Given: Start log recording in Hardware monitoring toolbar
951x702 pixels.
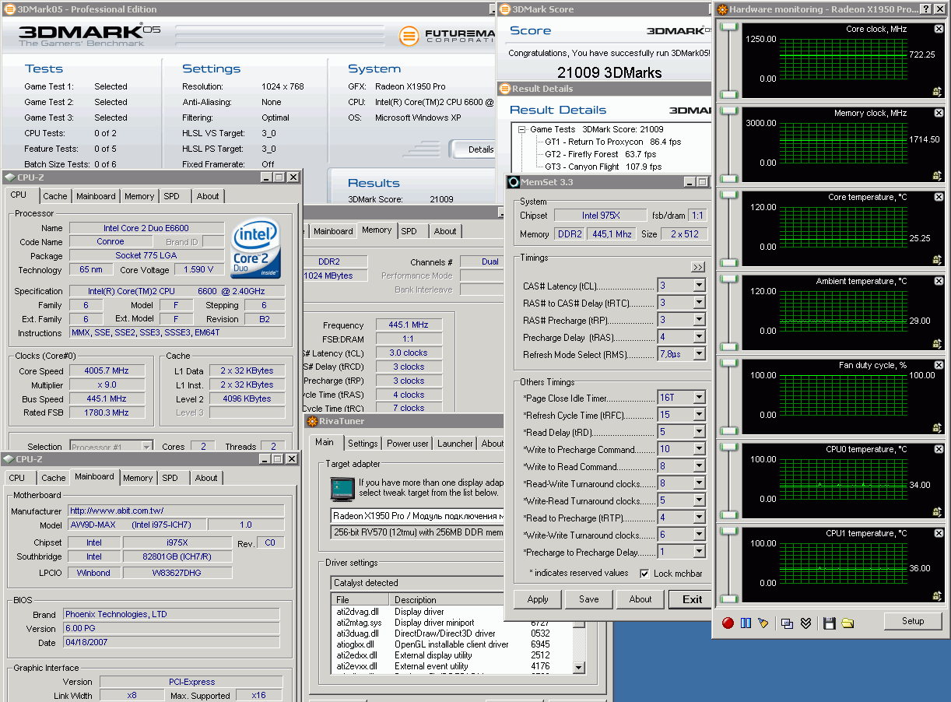Looking at the screenshot, I should click(x=728, y=623).
